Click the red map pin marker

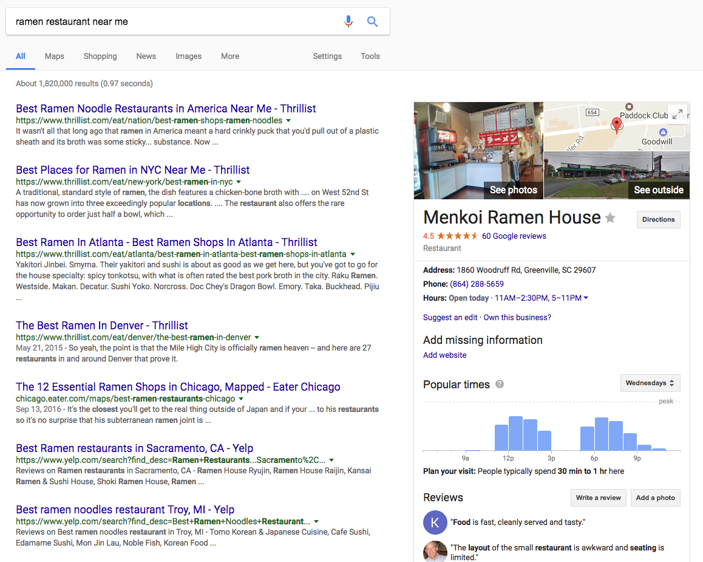point(617,125)
